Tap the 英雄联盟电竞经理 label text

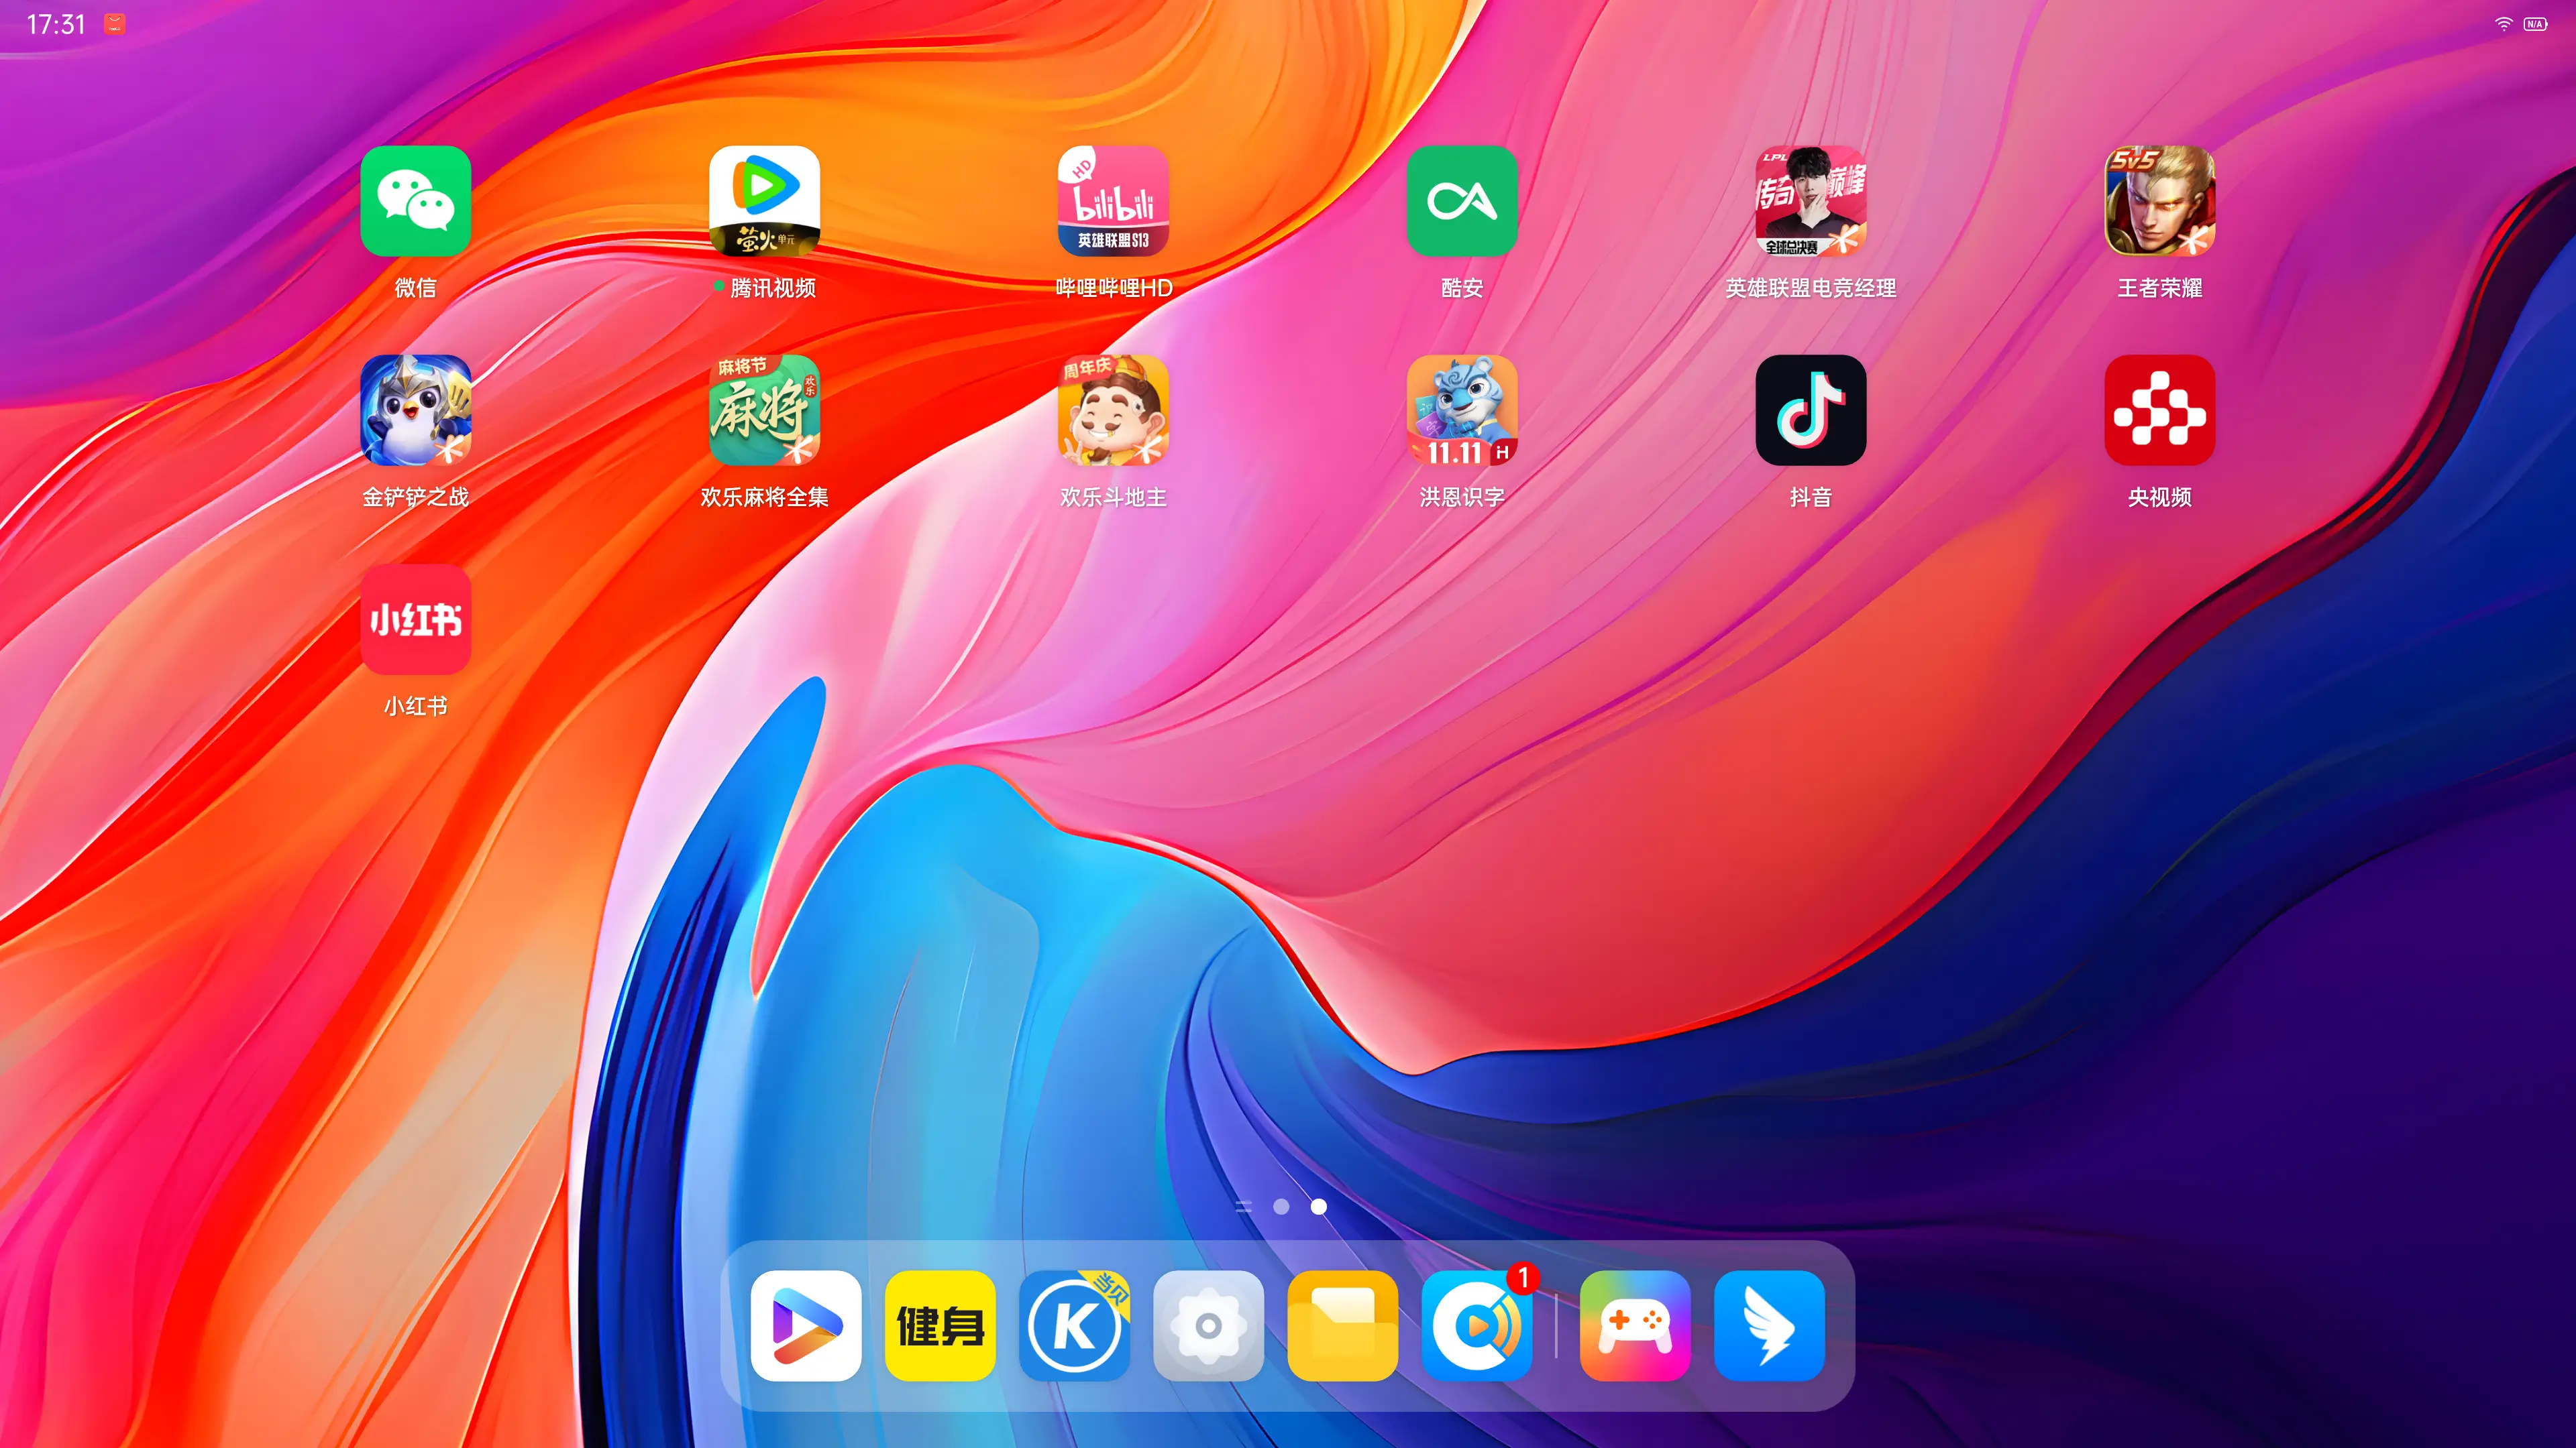(x=1811, y=288)
